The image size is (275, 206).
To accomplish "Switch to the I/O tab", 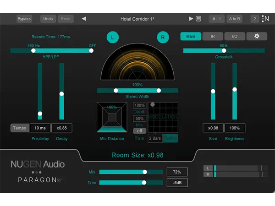I will coord(235,36).
